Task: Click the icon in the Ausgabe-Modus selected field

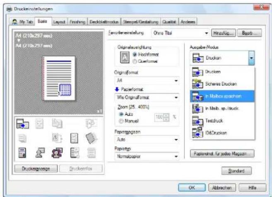Action: [x=198, y=58]
